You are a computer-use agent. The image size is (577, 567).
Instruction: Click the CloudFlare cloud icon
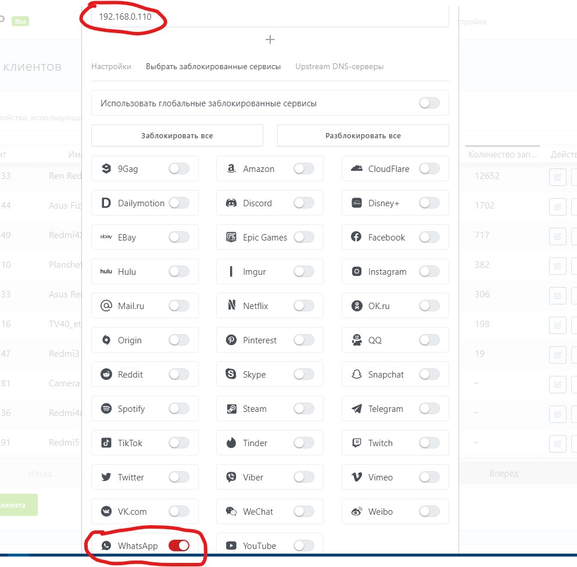click(357, 168)
